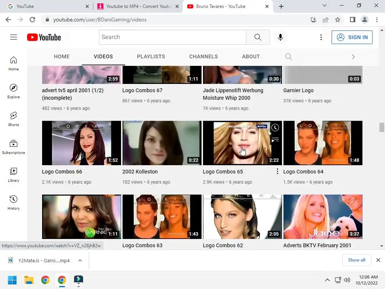
Task: Close the downloads bar
Action: tap(378, 260)
